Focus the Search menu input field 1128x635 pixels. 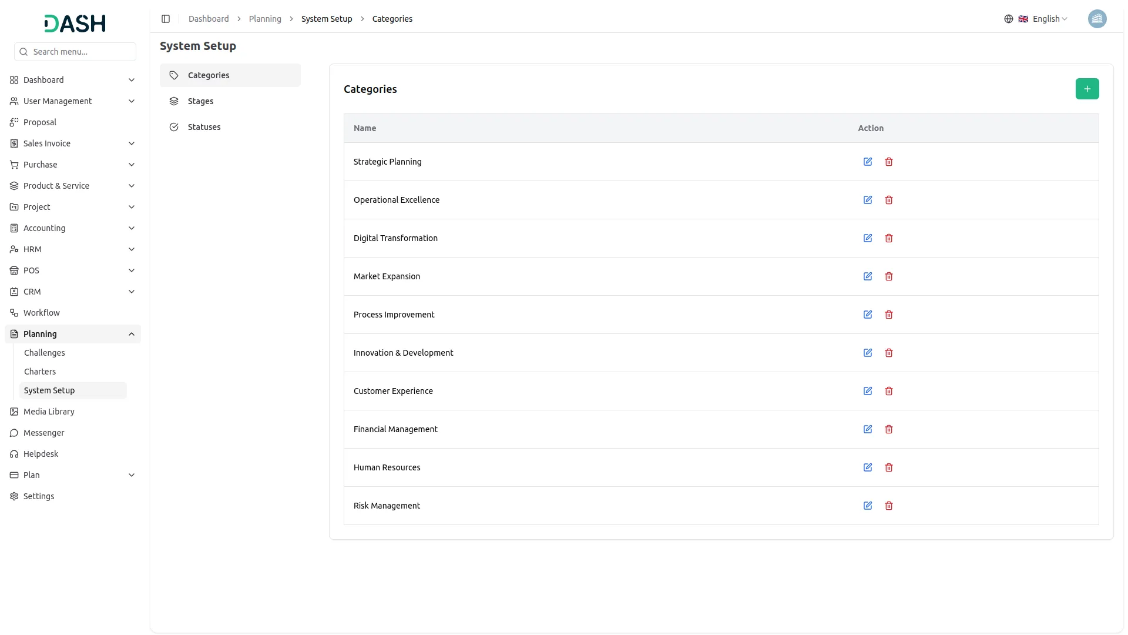(x=81, y=52)
